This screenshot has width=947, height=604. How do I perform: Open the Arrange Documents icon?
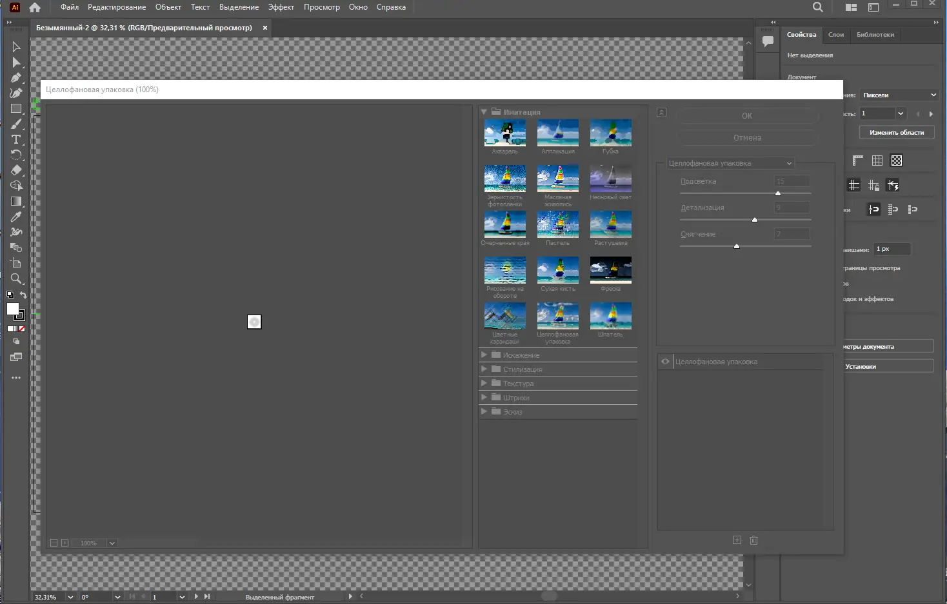coord(852,8)
